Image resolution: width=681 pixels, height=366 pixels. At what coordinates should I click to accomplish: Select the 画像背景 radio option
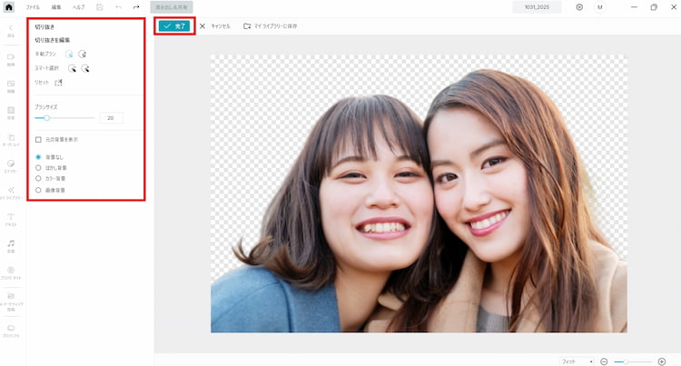pyautogui.click(x=38, y=190)
